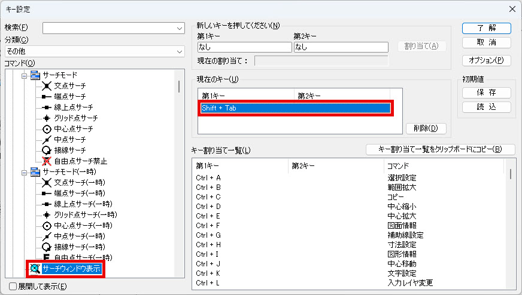
Task: Enable the 展開して表示 checkbox
Action: coord(13,286)
